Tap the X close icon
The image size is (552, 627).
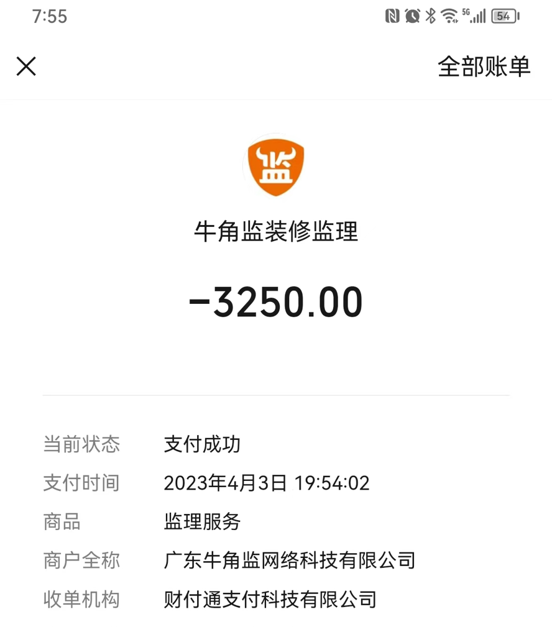pyautogui.click(x=26, y=66)
